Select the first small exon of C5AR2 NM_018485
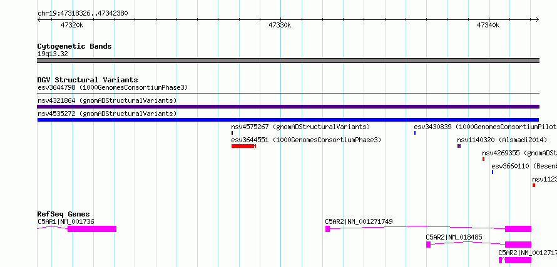 click(429, 245)
